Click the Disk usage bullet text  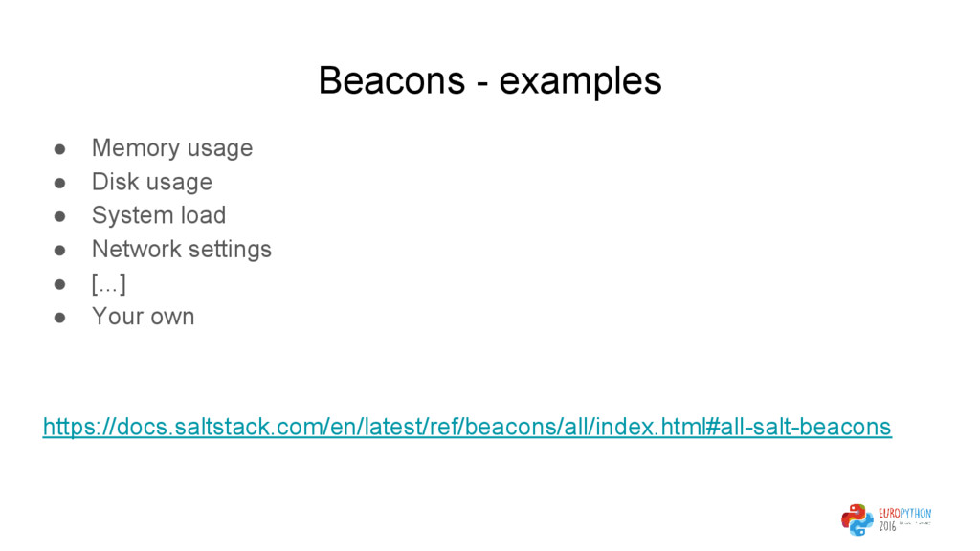152,183
